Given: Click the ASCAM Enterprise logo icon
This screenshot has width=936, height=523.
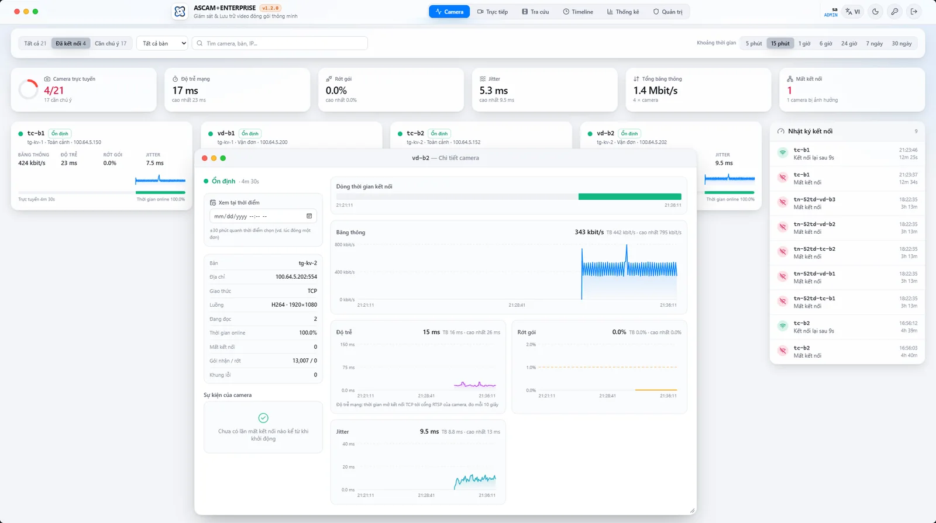Looking at the screenshot, I should coord(180,12).
